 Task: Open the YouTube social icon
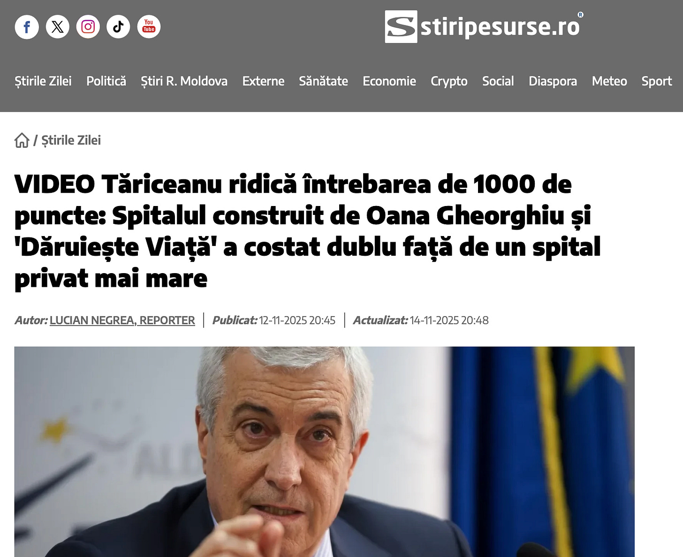149,27
